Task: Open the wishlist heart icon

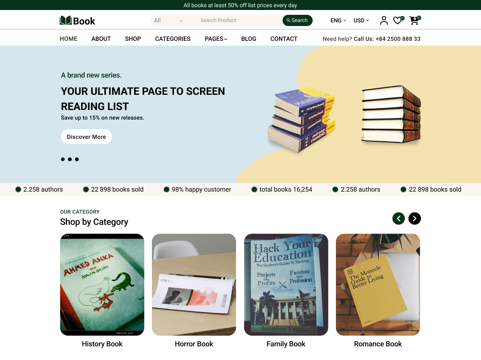Action: click(x=397, y=20)
